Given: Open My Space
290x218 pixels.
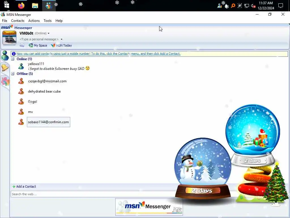Looking at the screenshot, I should (38, 45).
